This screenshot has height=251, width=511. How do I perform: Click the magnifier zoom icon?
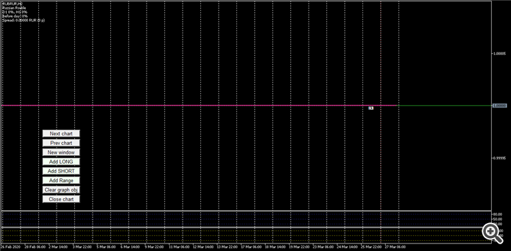click(492, 233)
